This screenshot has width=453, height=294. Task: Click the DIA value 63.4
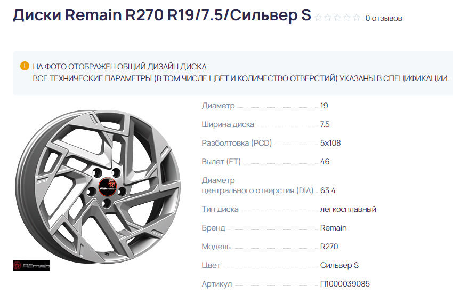(328, 190)
